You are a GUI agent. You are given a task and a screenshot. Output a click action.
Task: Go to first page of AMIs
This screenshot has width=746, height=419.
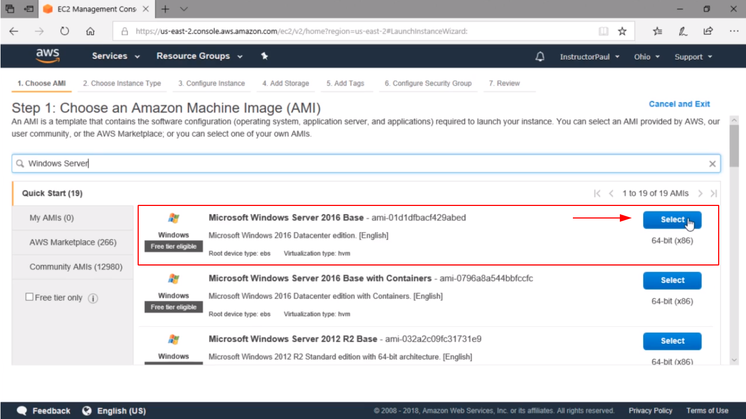tap(597, 193)
